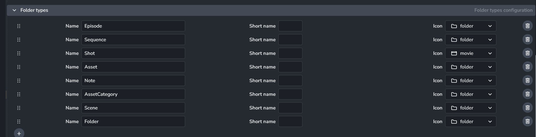Screen dimensions: 536x137
Task: Change the Asset icon selection
Action: coord(470,67)
